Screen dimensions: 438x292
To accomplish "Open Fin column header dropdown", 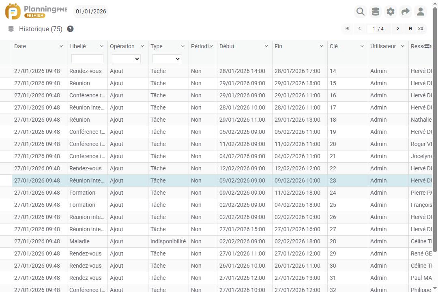I will 322,46.
